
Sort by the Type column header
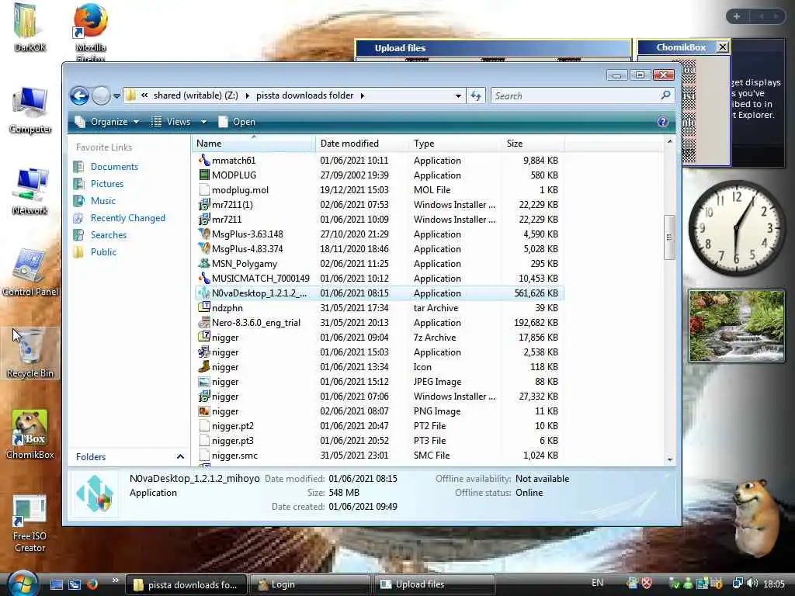(x=455, y=144)
